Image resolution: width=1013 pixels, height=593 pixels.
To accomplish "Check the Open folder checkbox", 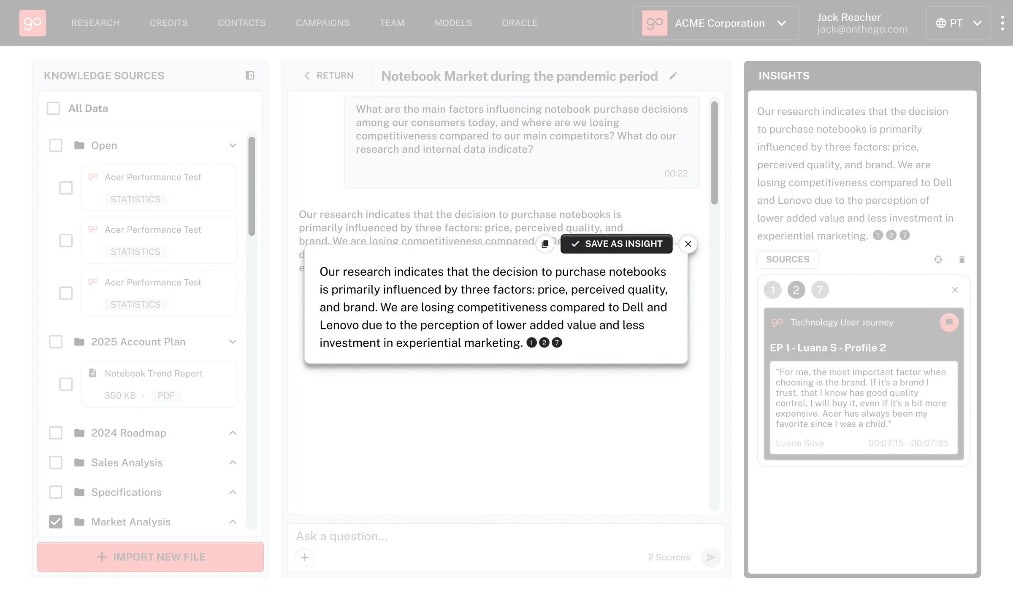I will (56, 146).
